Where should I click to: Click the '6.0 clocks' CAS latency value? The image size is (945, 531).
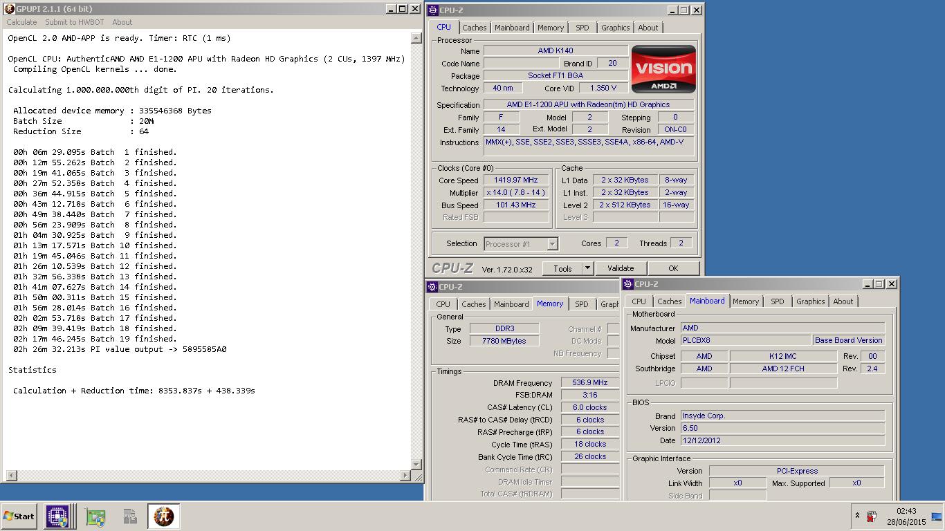[x=590, y=407]
